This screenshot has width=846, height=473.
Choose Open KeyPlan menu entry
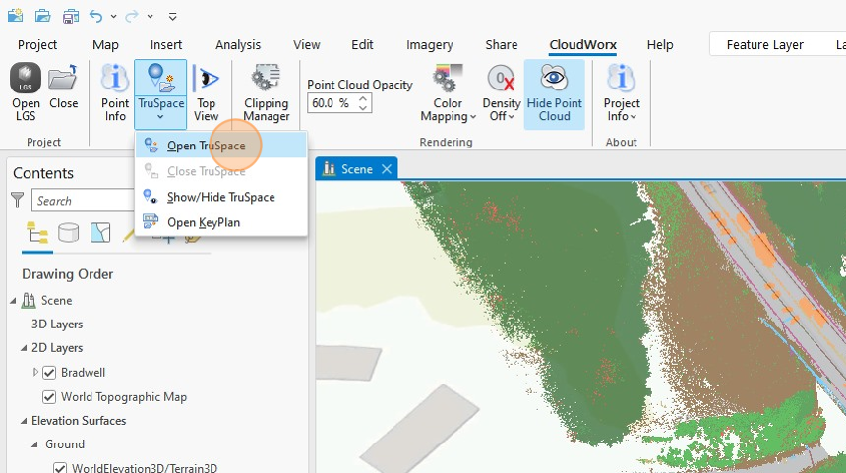203,222
